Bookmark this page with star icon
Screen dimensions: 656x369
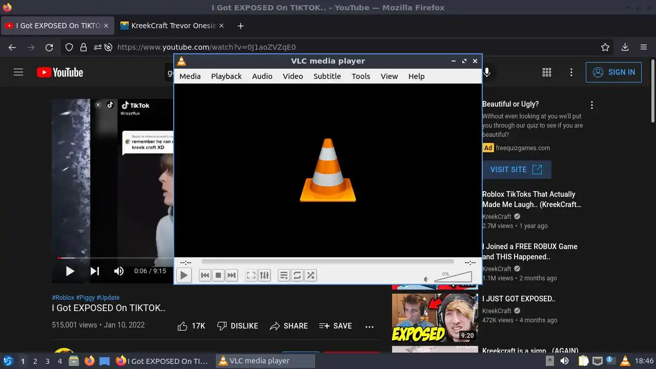tap(605, 47)
